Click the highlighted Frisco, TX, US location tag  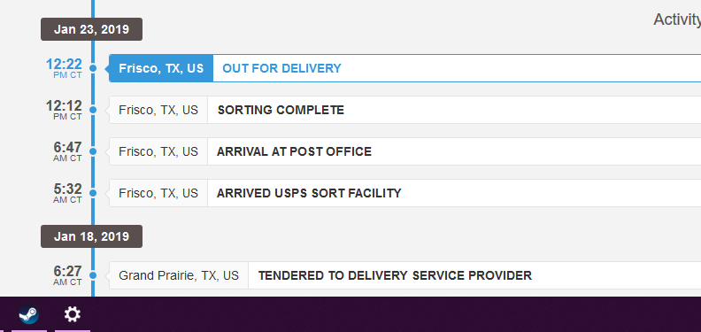(161, 68)
